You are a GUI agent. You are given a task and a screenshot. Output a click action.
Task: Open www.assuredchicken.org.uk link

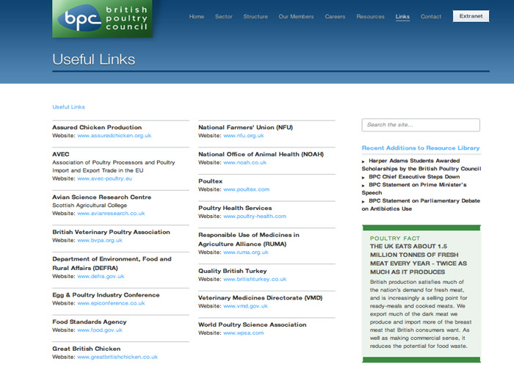pos(114,136)
